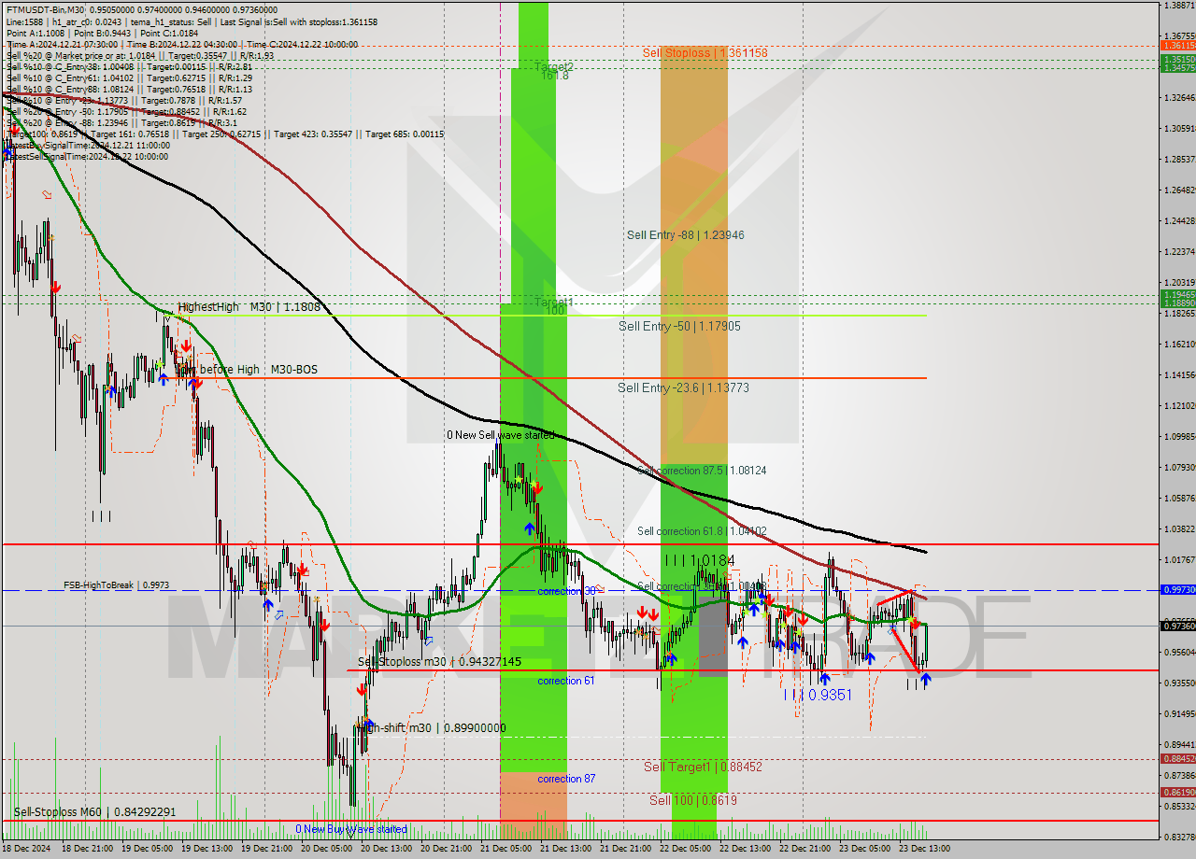Click the 'Sell Stoploss | 1.361158' label
Screen dimensions: 1196x859
(705, 53)
